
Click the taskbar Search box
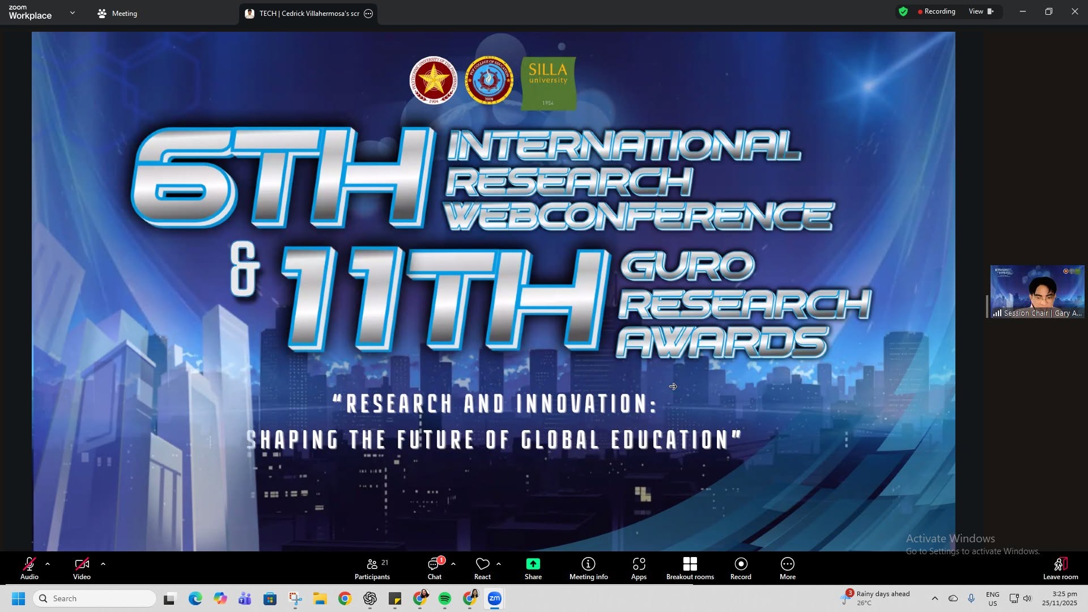pyautogui.click(x=95, y=598)
